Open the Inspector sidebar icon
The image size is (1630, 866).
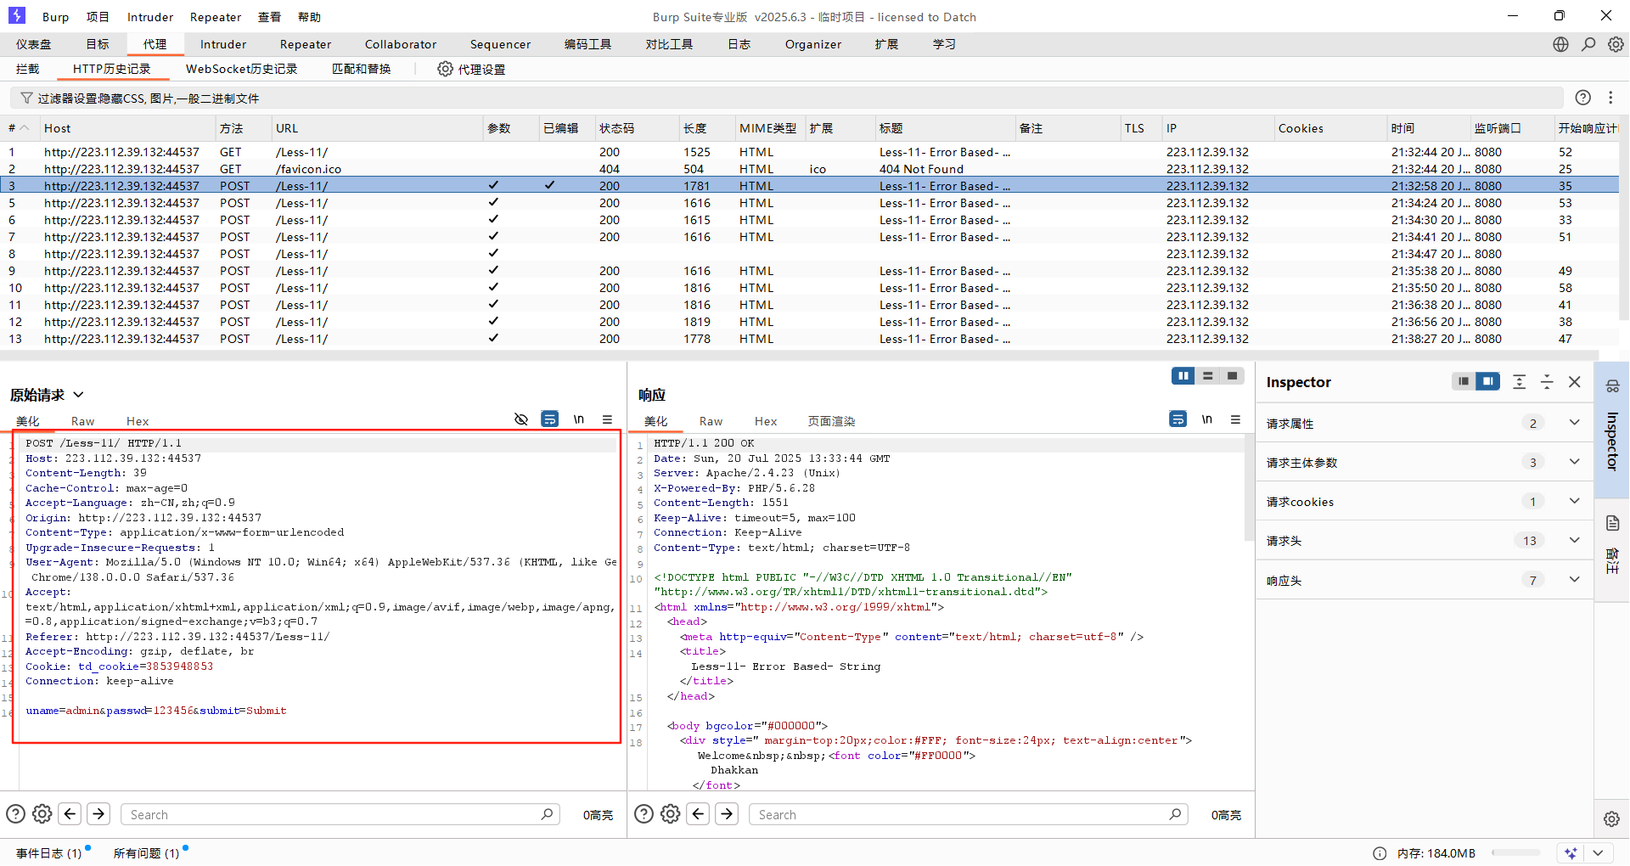pos(1612,386)
